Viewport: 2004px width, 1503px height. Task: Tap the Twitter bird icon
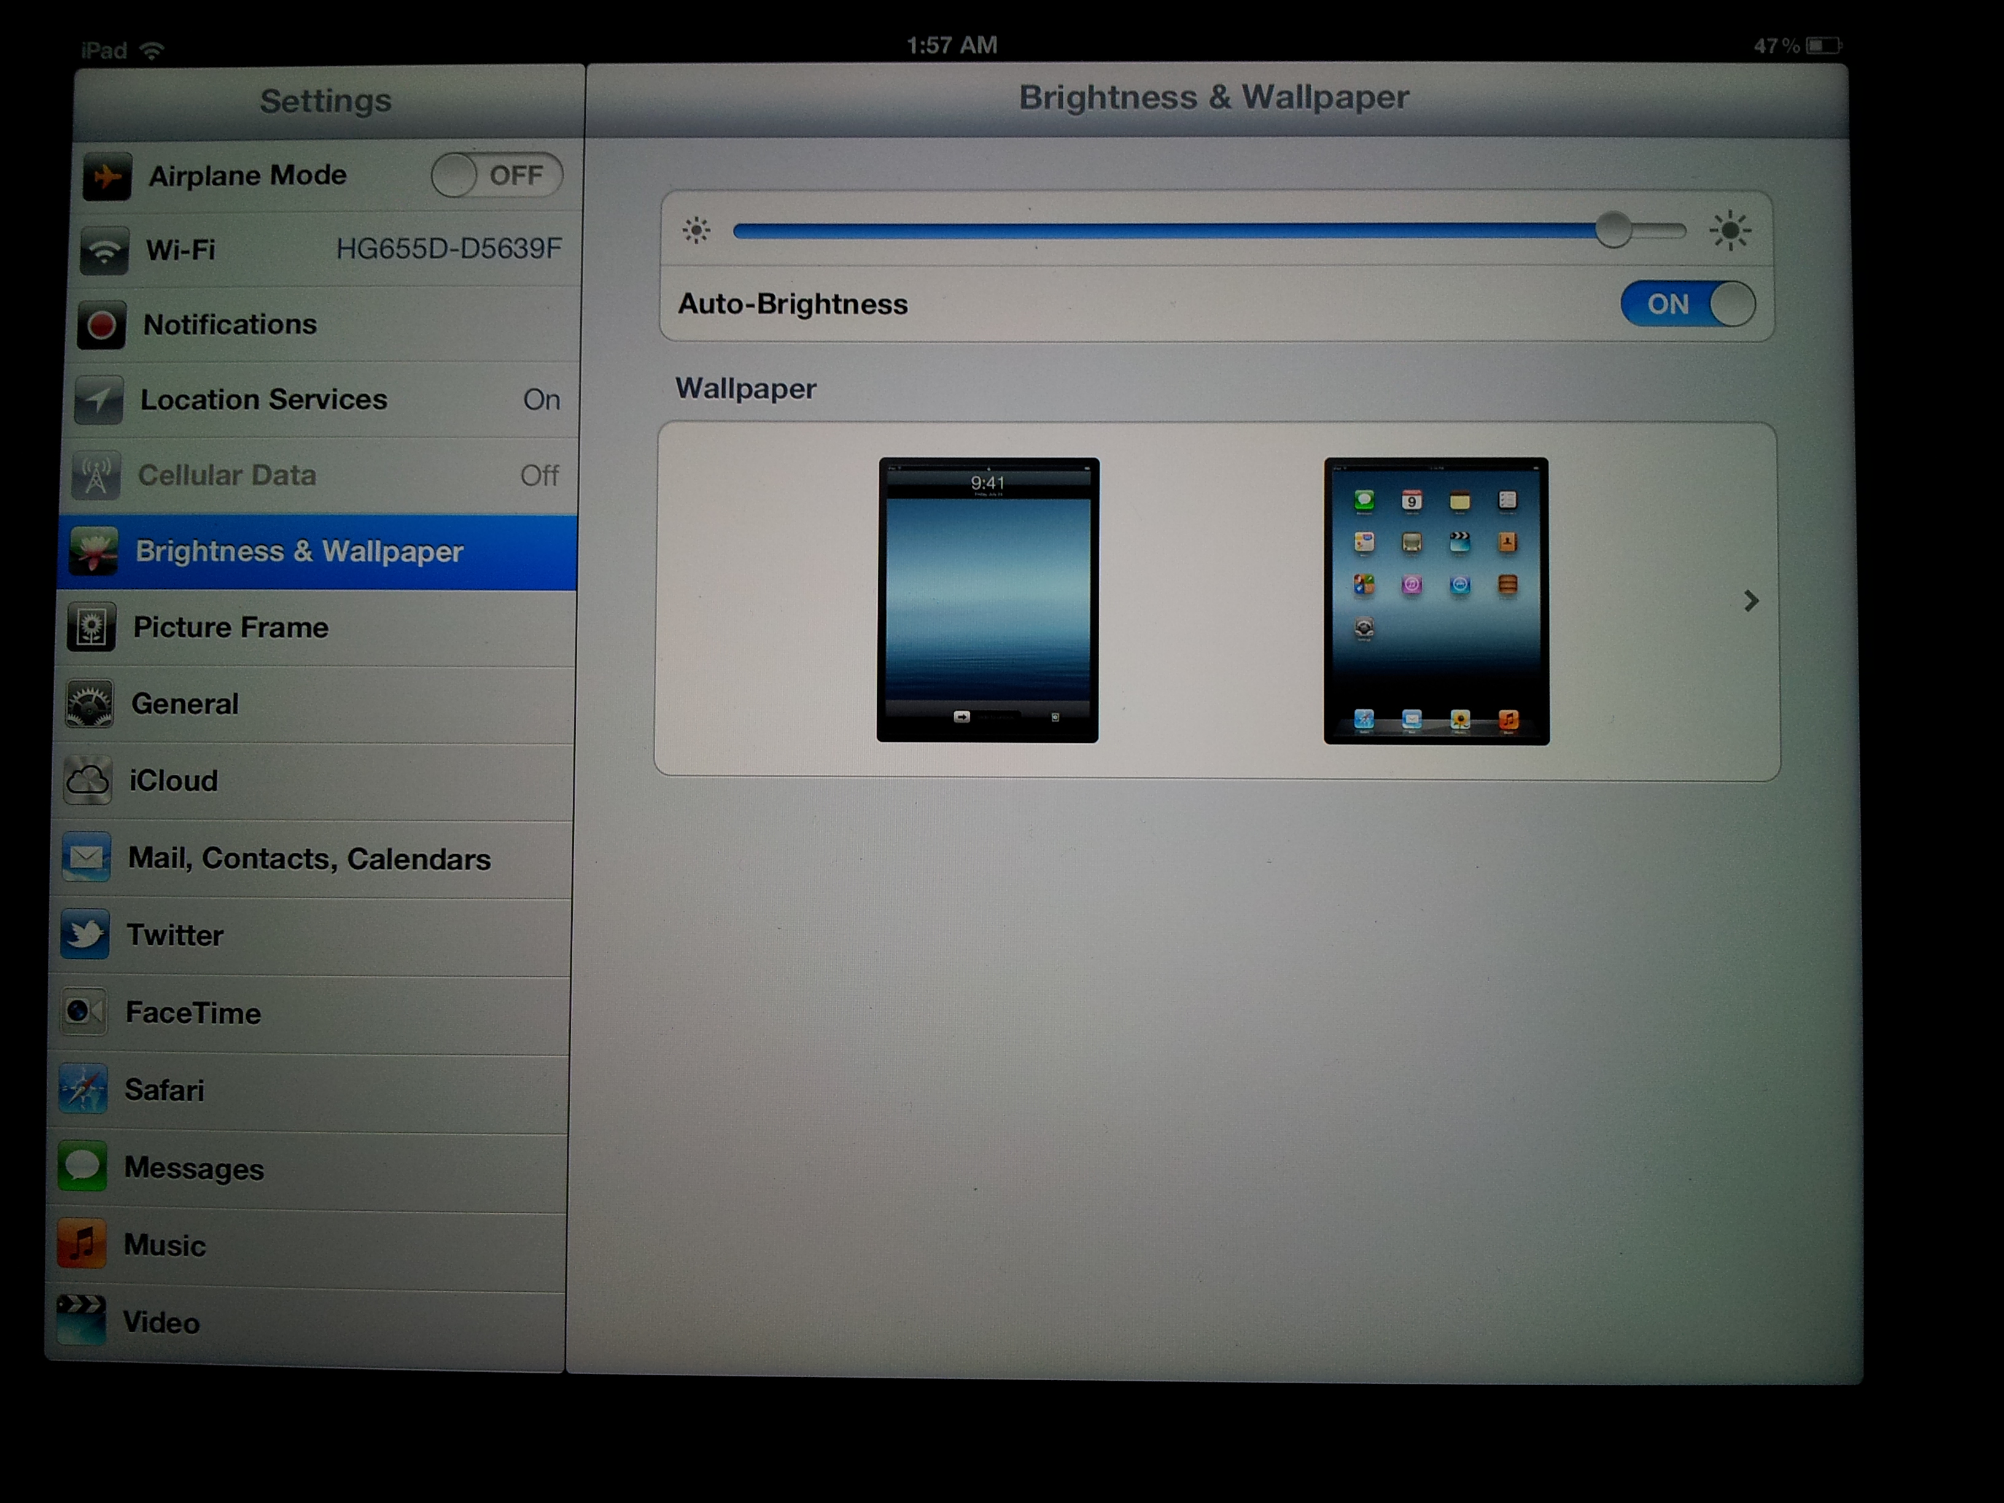click(x=85, y=934)
